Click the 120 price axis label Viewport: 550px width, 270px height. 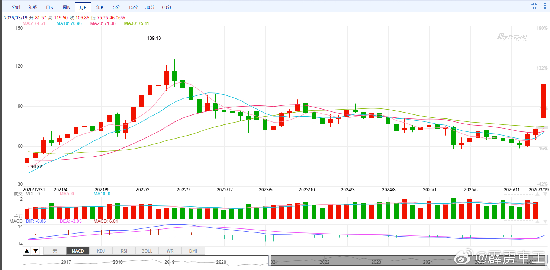tap(19, 66)
